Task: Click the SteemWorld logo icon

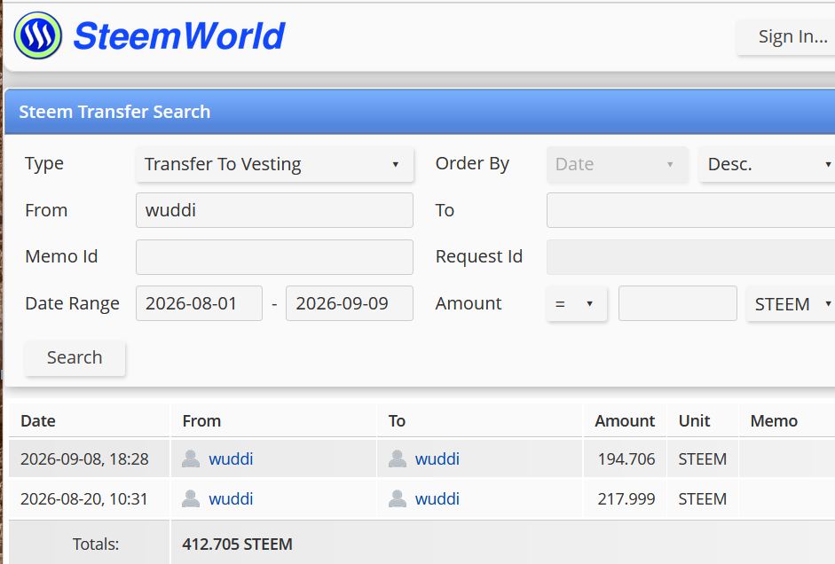Action: tap(38, 35)
